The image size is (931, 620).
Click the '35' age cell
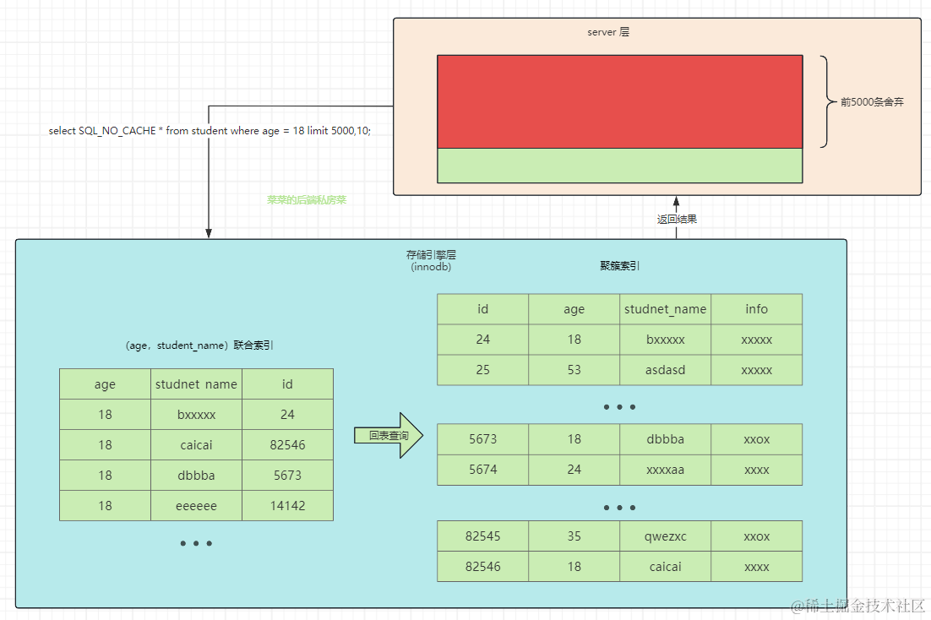tap(574, 536)
